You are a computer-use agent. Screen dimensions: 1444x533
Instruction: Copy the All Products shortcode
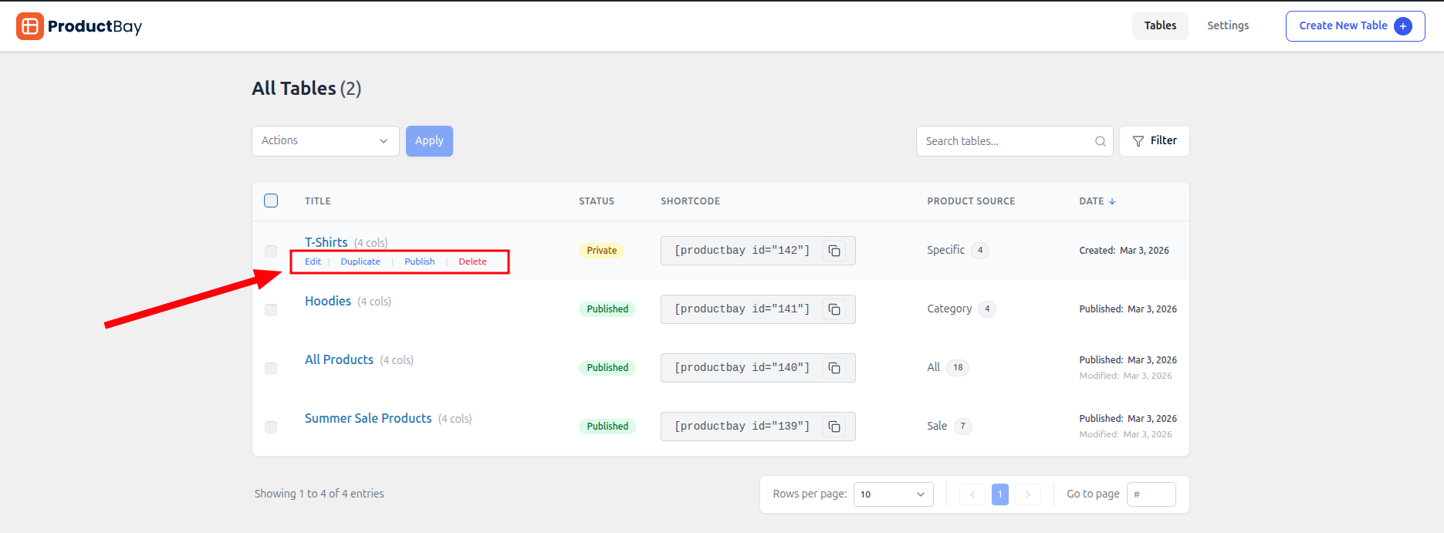[x=834, y=368]
